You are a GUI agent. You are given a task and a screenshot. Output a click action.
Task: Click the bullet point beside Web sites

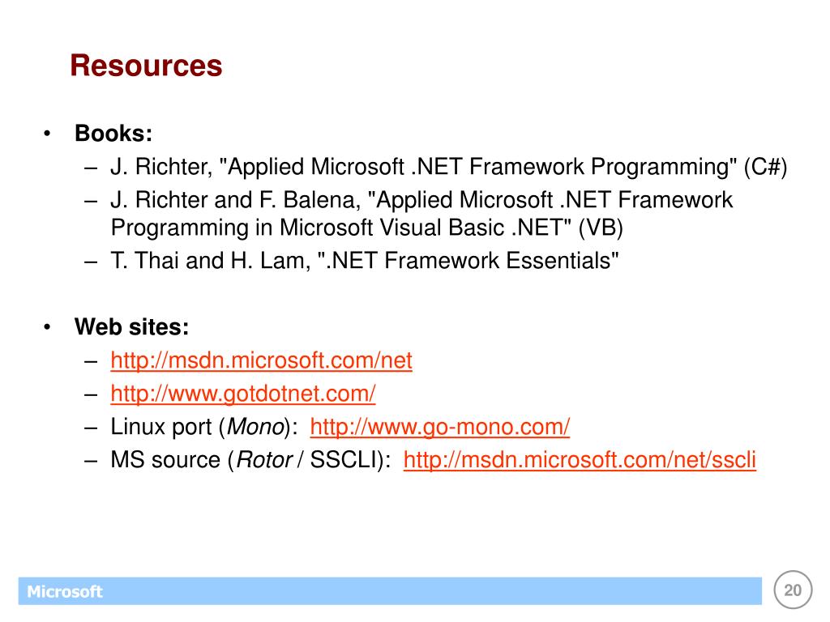[x=47, y=327]
